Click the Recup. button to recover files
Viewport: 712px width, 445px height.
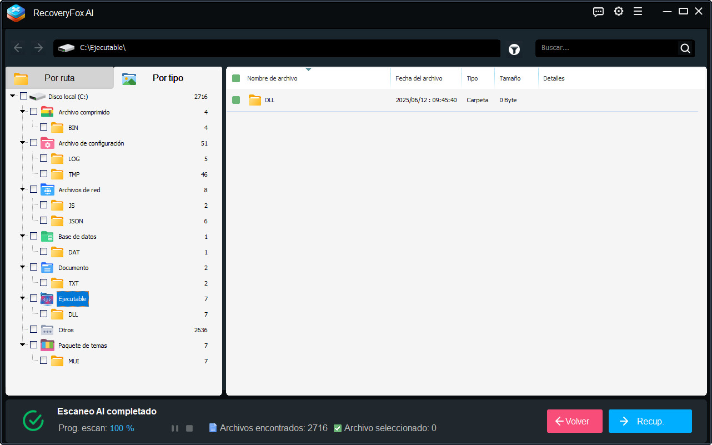[x=650, y=421]
